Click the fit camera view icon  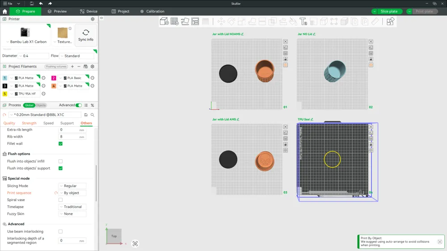(135, 243)
